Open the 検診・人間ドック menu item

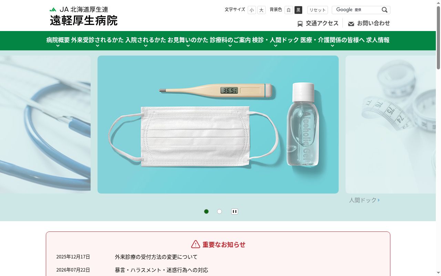click(276, 40)
